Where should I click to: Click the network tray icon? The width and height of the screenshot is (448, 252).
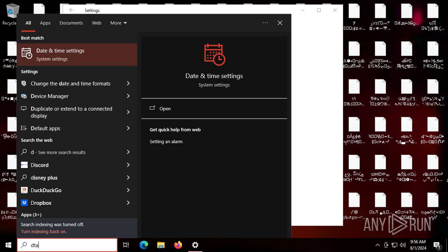[x=394, y=245]
